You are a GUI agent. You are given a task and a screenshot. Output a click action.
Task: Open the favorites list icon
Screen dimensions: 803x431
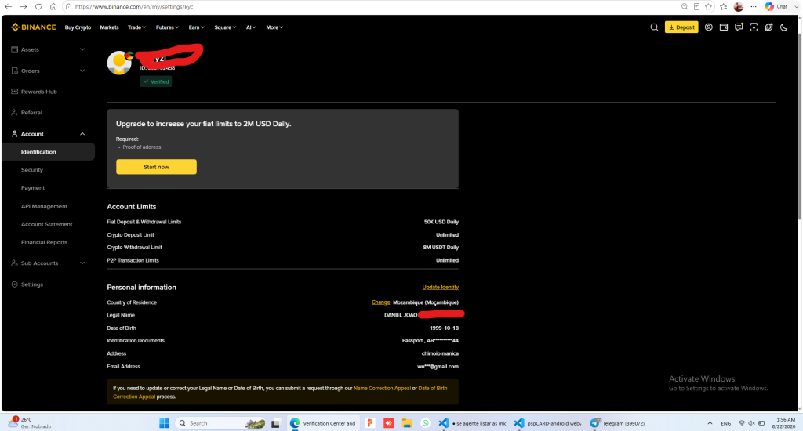coord(723,6)
